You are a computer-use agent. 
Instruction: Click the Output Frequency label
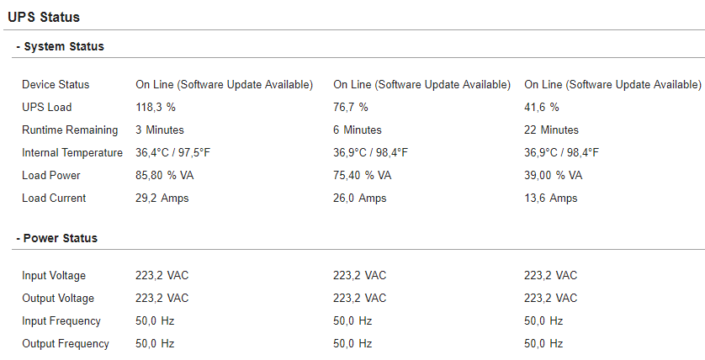[x=66, y=343]
